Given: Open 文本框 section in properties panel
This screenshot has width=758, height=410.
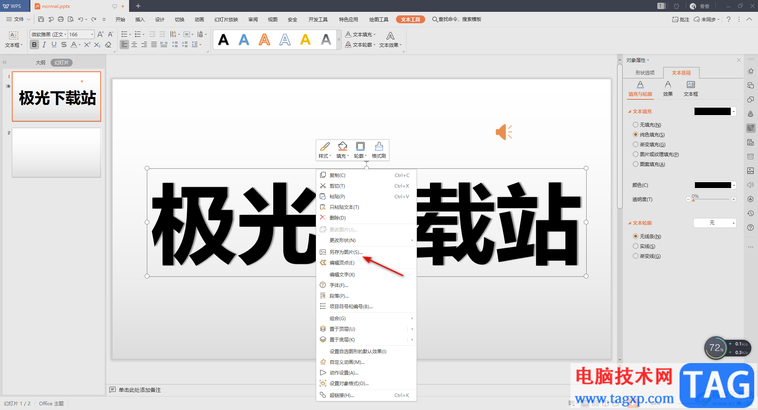Looking at the screenshot, I should 691,89.
